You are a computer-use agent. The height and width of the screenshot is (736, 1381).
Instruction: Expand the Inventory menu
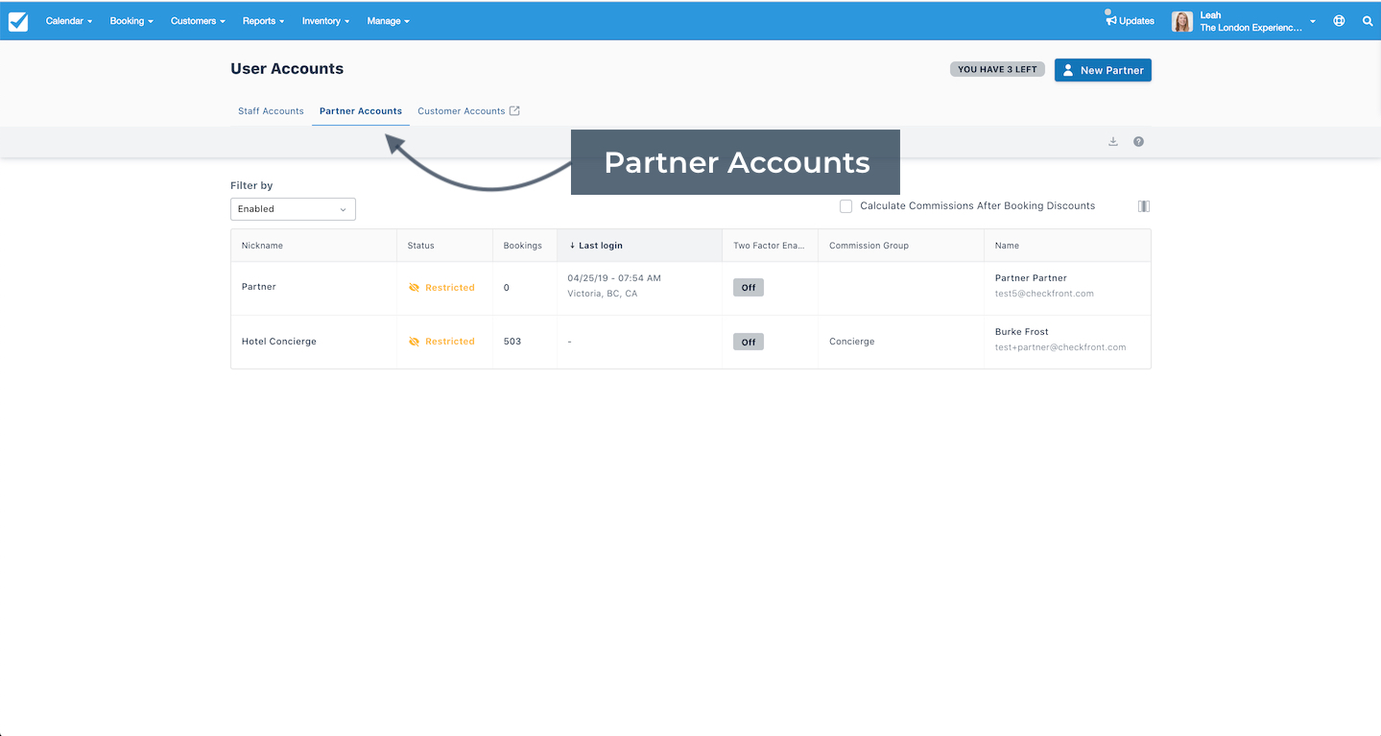[326, 21]
